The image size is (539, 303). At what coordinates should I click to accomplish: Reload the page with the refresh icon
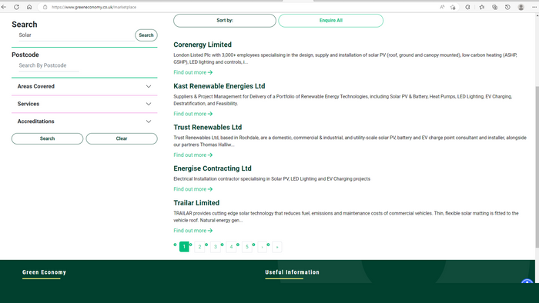(16, 7)
